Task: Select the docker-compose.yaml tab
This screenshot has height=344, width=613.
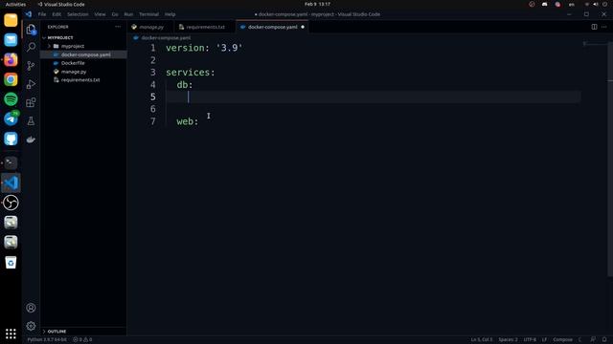Action: pos(272,27)
